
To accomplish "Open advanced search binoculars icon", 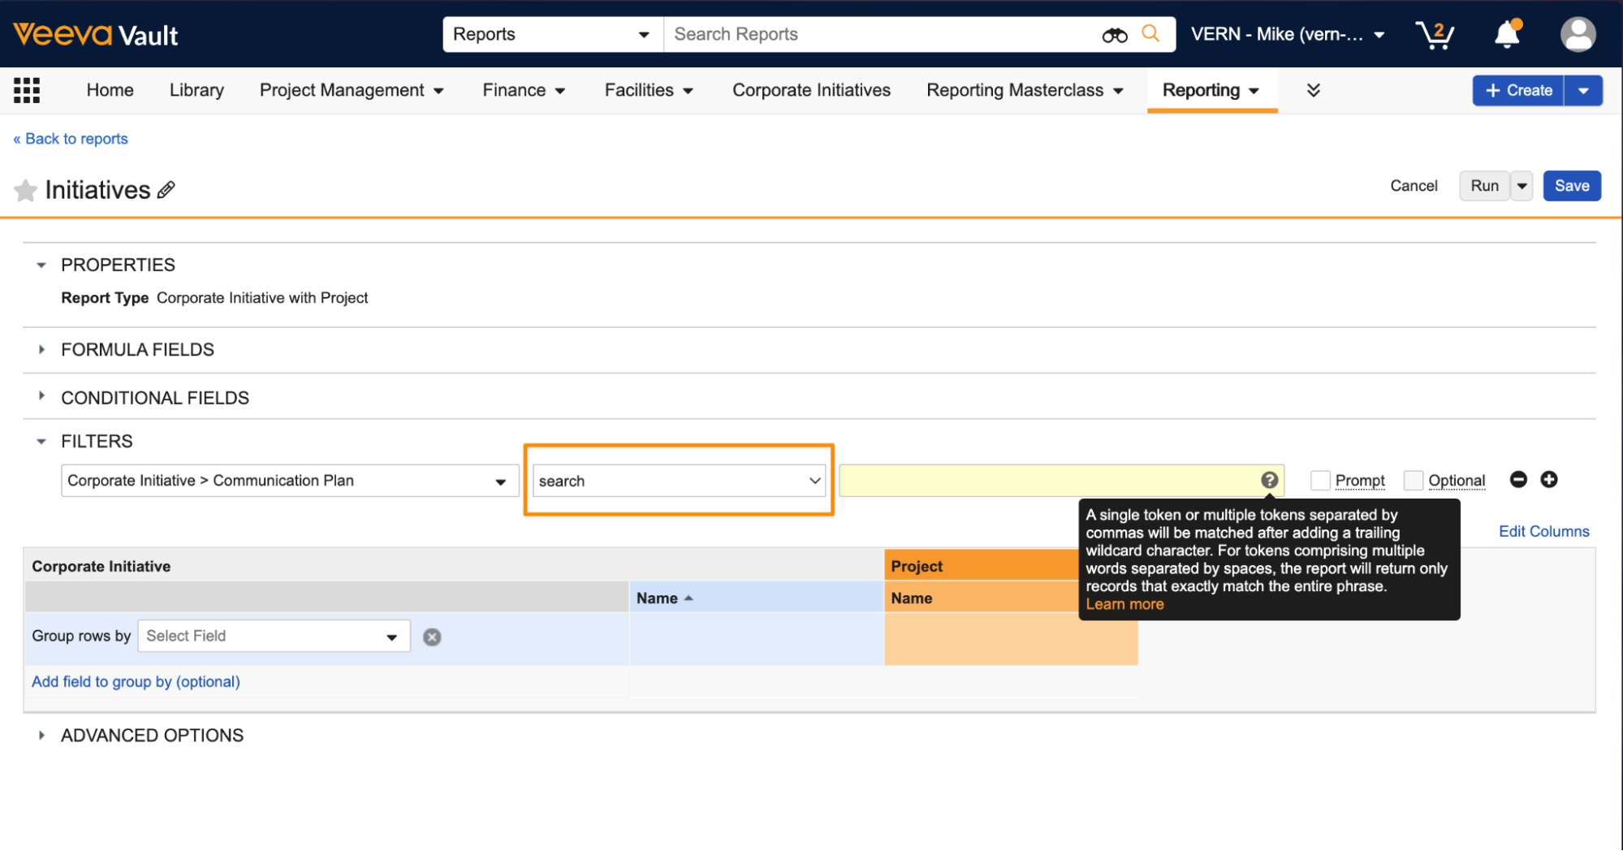I will [1115, 34].
